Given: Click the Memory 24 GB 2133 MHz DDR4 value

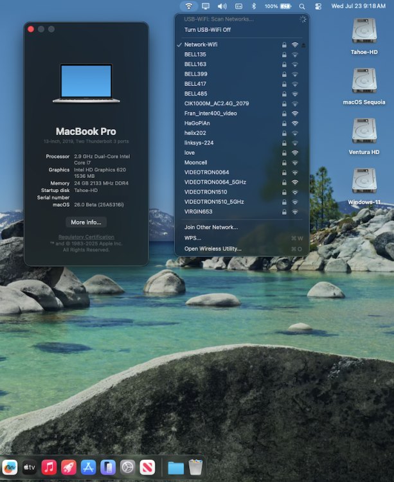Looking at the screenshot, I should pyautogui.click(x=101, y=184).
